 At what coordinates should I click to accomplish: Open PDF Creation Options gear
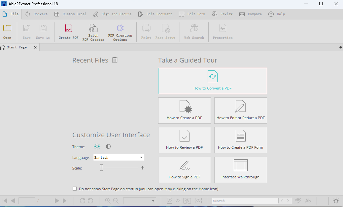[x=120, y=28]
